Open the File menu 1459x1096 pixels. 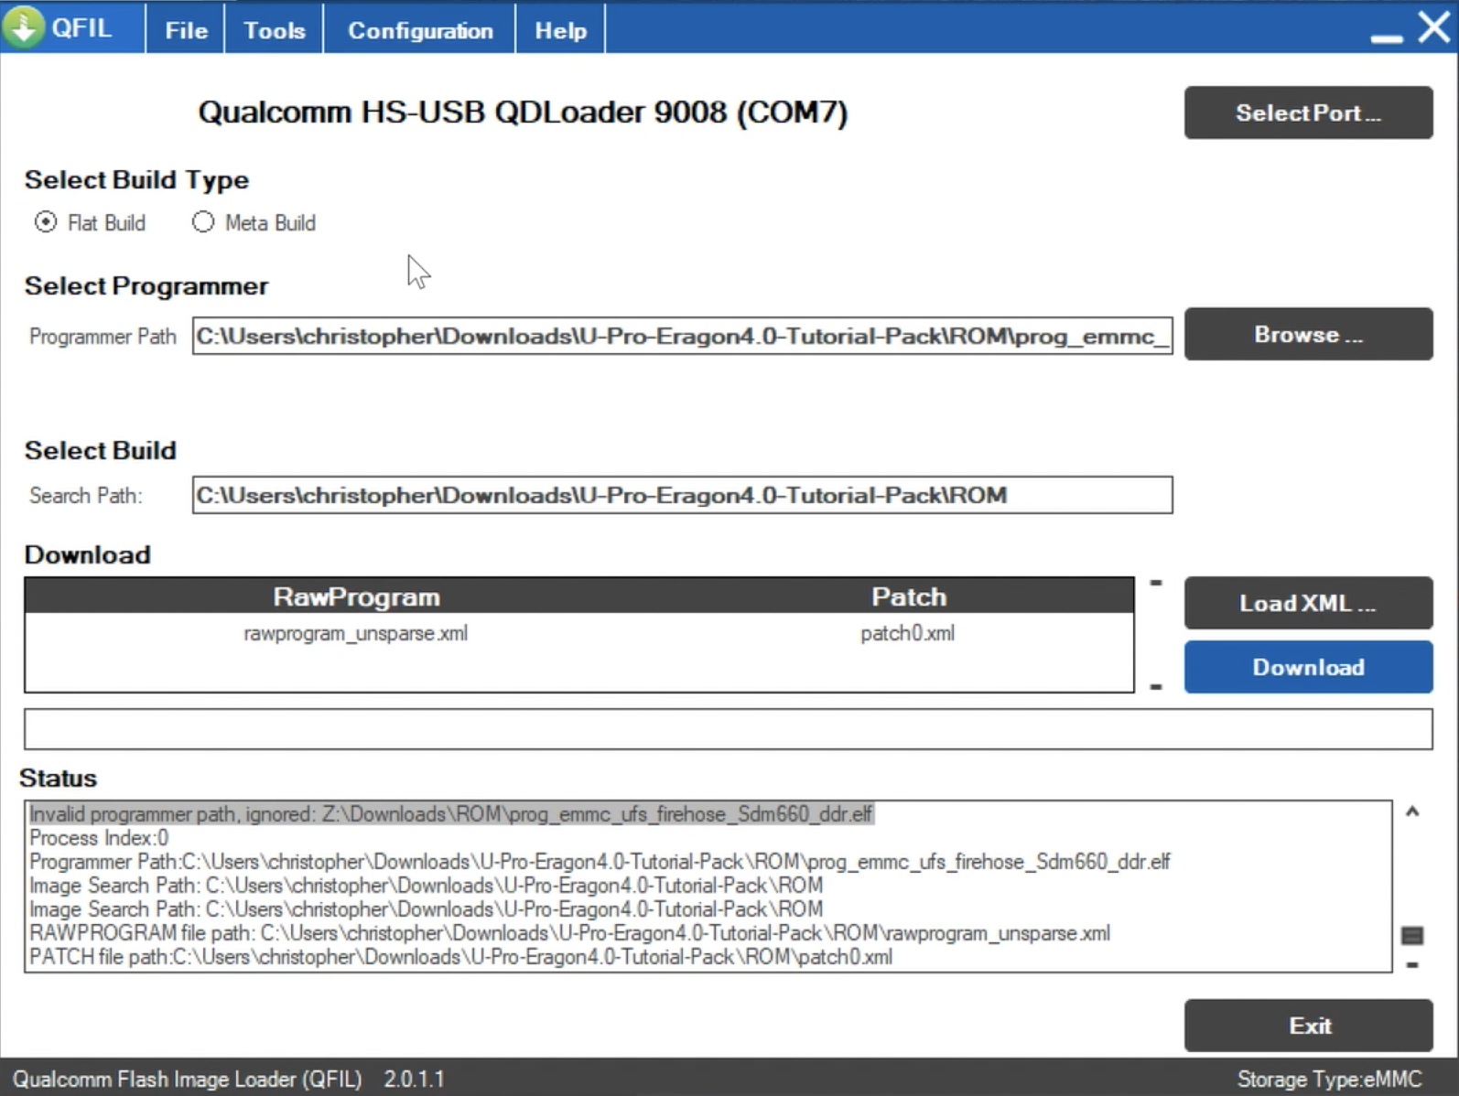186,30
